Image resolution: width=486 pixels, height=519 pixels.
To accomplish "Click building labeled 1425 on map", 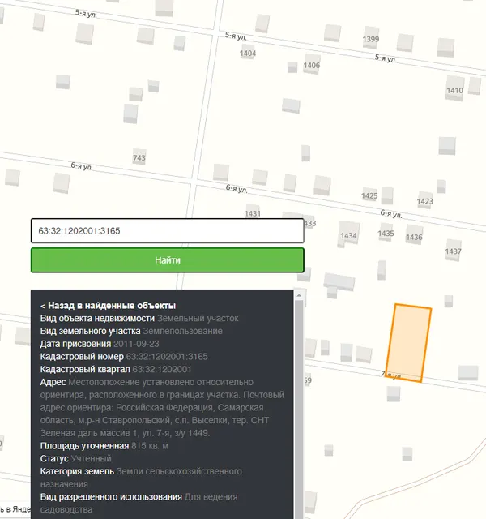I will coord(369,196).
